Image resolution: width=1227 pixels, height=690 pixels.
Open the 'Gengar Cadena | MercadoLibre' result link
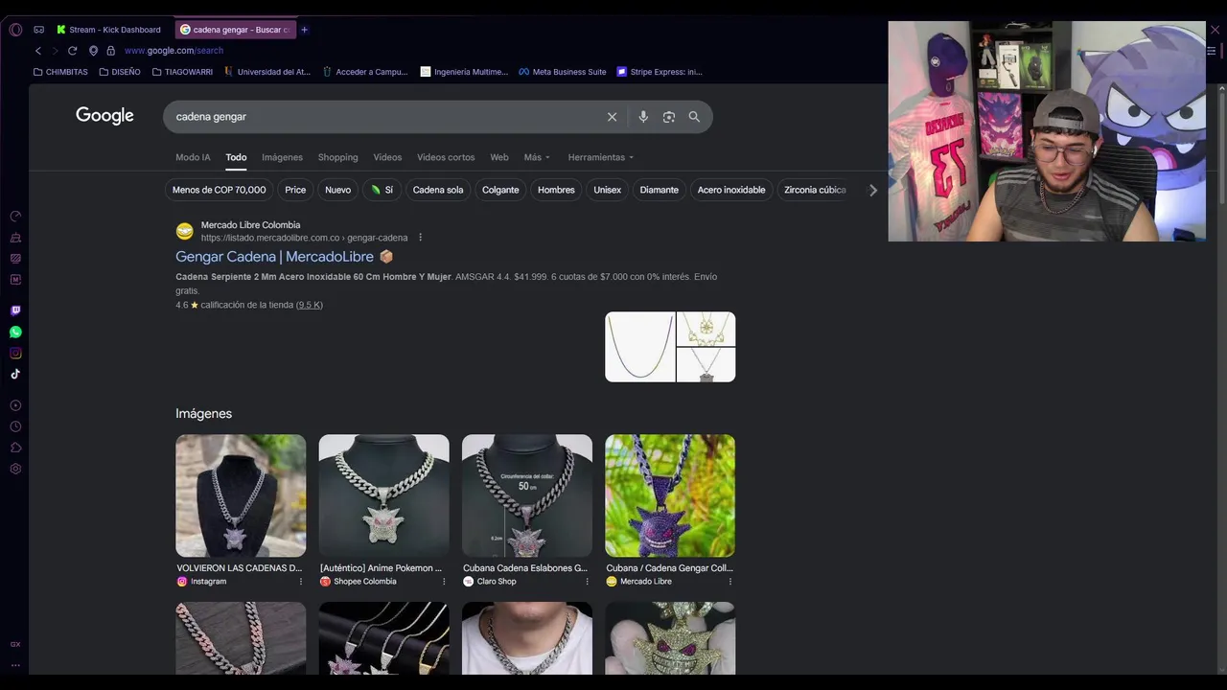(274, 257)
